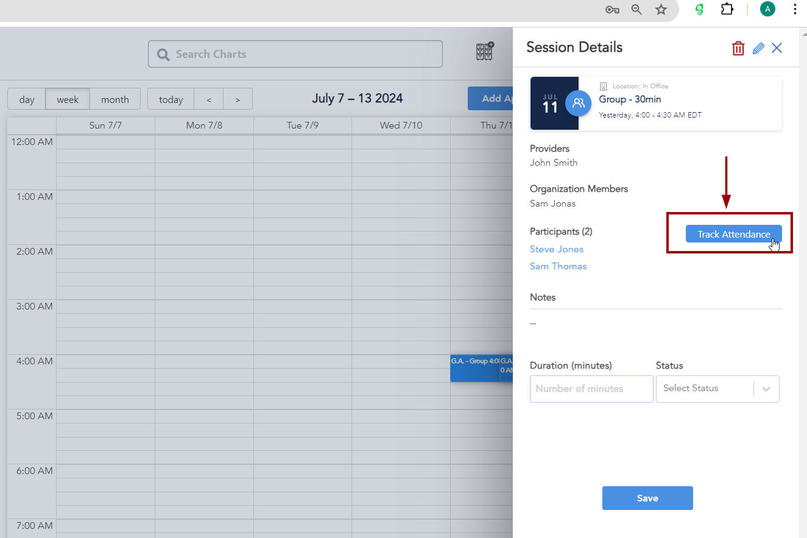Image resolution: width=807 pixels, height=538 pixels.
Task: Click the search magnifier icon in Search Charts
Action: 163,55
